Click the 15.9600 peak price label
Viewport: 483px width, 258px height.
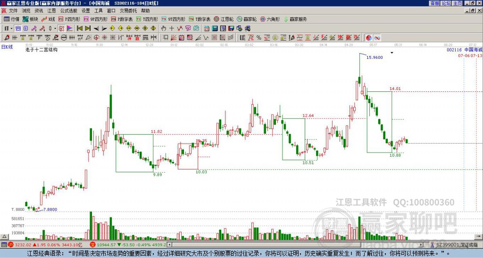pos(375,57)
